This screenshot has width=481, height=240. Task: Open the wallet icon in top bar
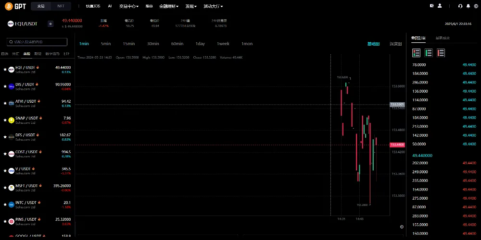[x=432, y=6]
